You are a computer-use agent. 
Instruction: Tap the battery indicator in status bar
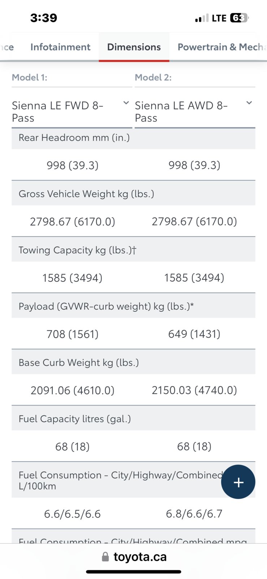[x=239, y=18]
